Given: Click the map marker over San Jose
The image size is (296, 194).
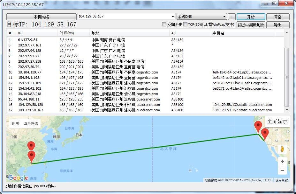Looking at the screenshot, I should 258,127.
